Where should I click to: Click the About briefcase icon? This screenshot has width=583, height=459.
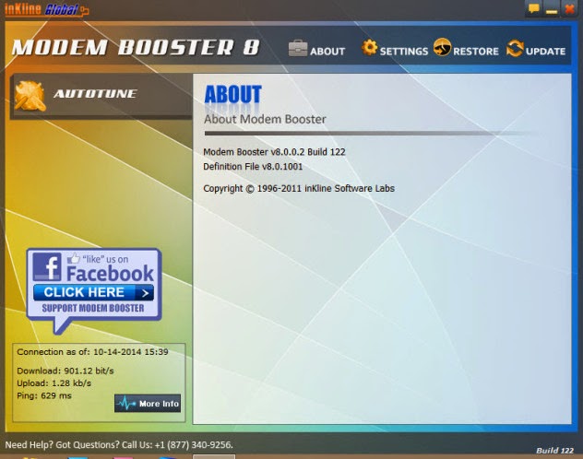[298, 48]
